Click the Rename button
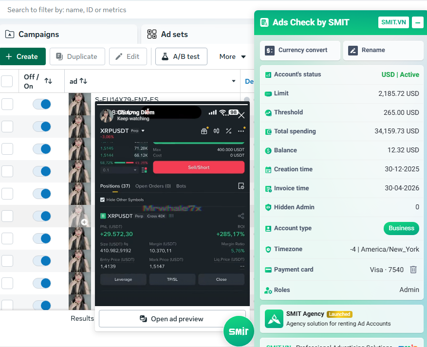 tap(384, 50)
